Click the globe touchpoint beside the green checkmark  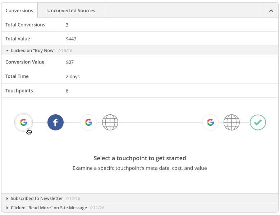[232, 123]
